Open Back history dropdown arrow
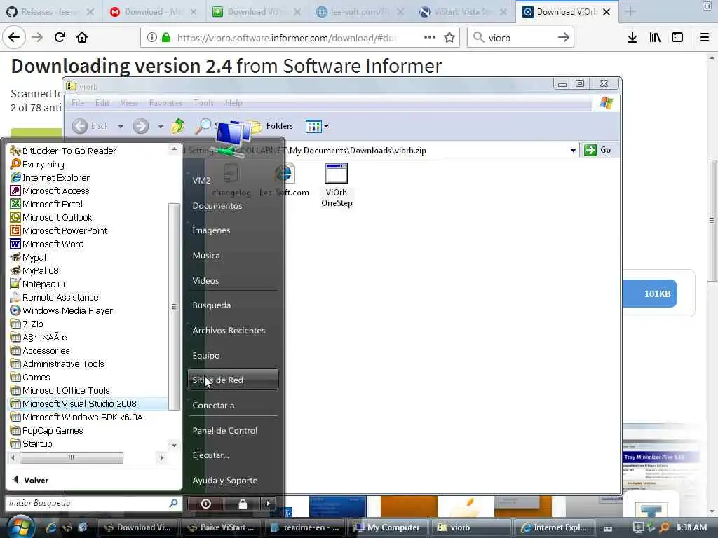This screenshot has width=718, height=538. point(121,126)
